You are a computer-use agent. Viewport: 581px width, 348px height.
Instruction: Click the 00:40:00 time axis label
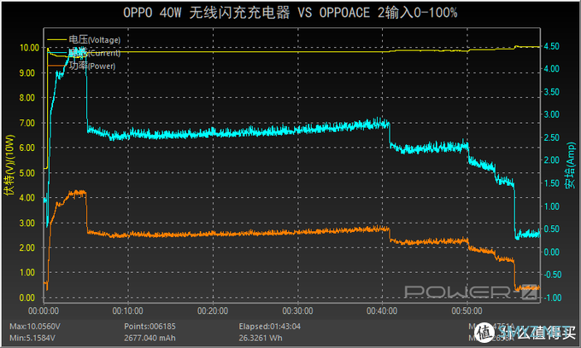(382, 310)
